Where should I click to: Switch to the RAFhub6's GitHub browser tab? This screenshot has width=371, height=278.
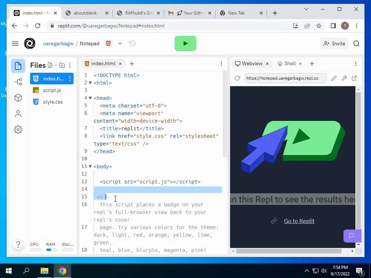click(x=138, y=13)
